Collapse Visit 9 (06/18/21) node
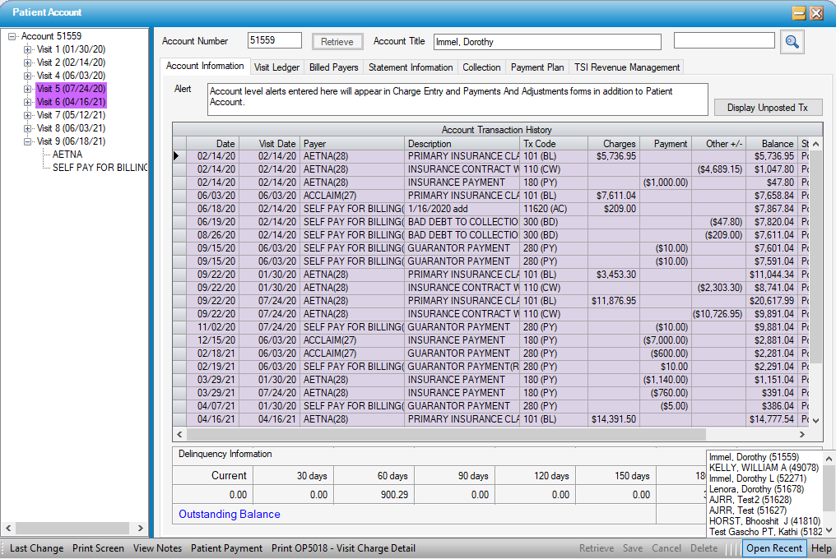 coord(27,141)
